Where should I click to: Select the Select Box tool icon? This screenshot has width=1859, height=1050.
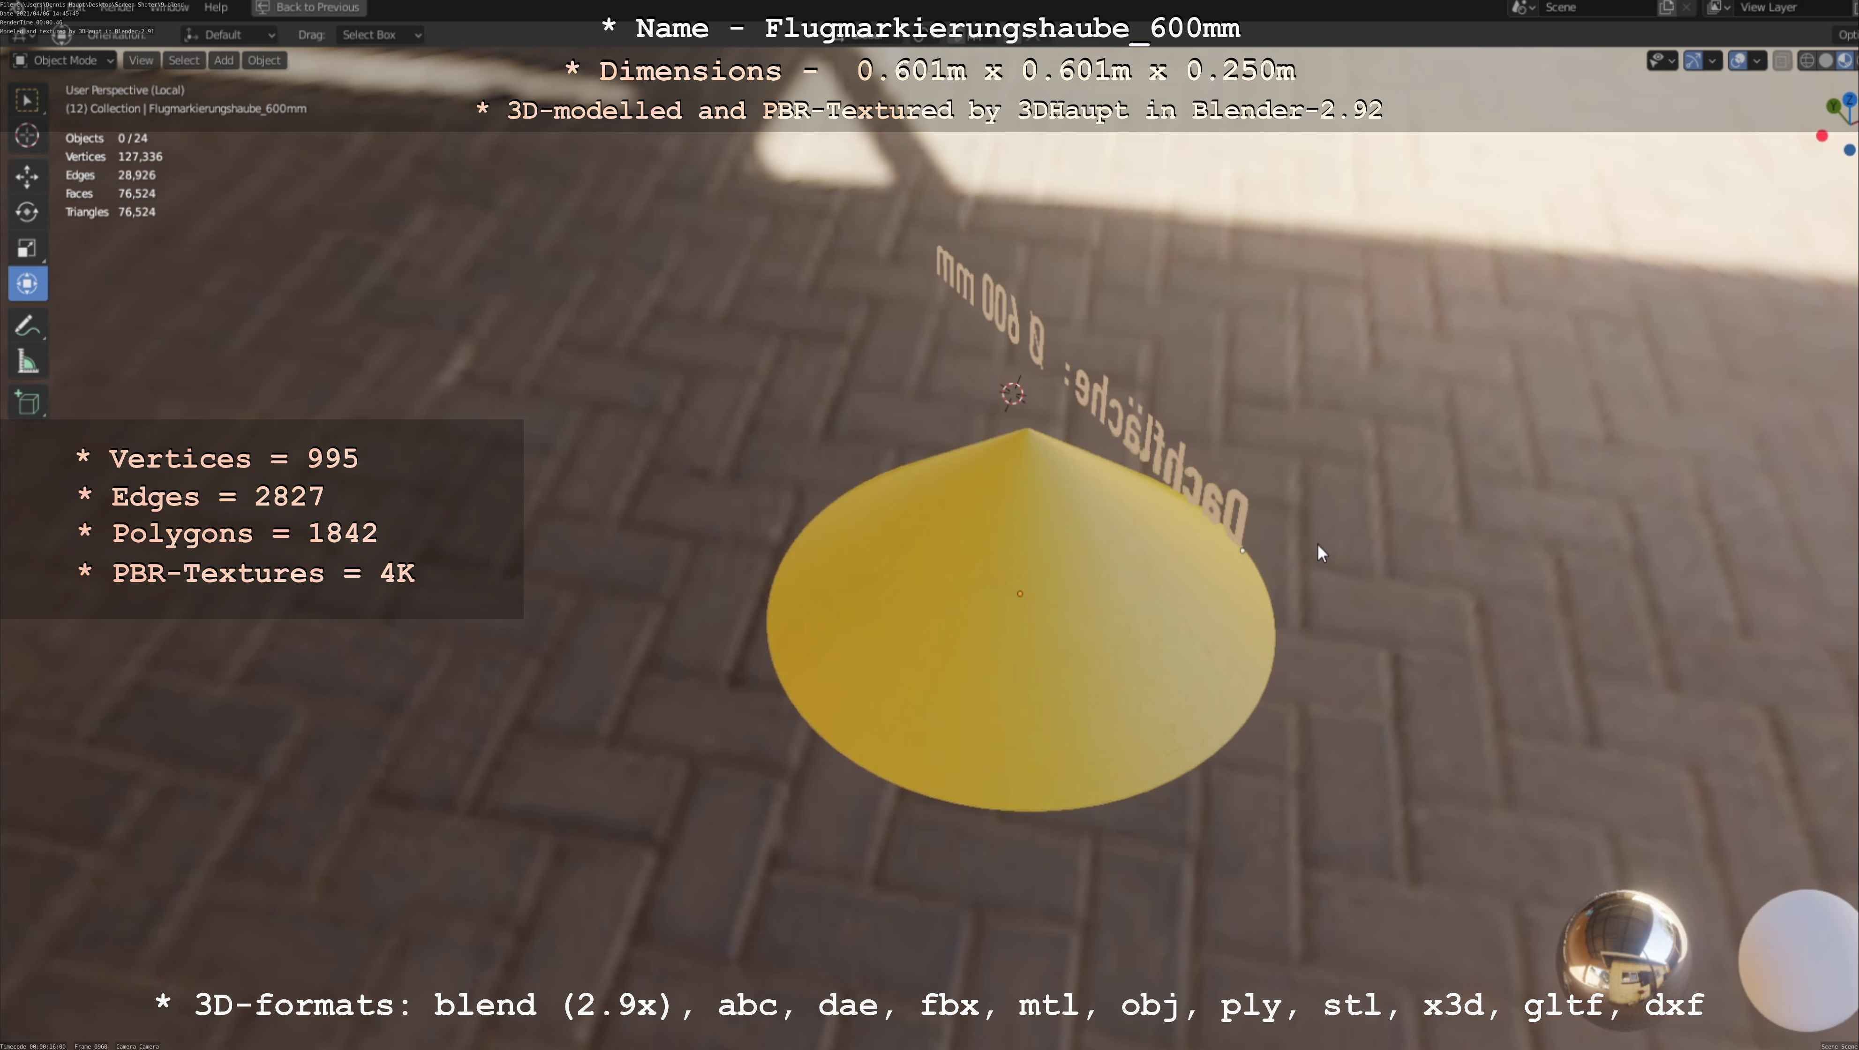click(x=27, y=100)
